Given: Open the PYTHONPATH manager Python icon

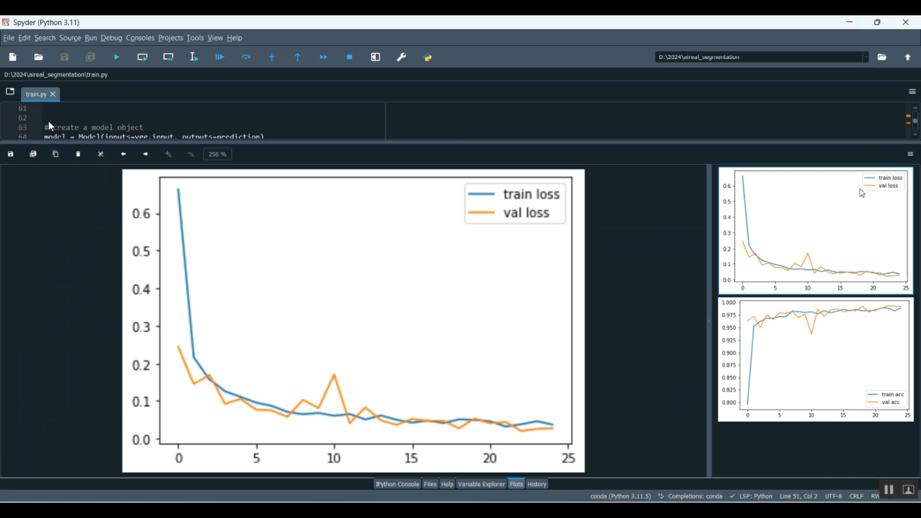Looking at the screenshot, I should [x=428, y=57].
